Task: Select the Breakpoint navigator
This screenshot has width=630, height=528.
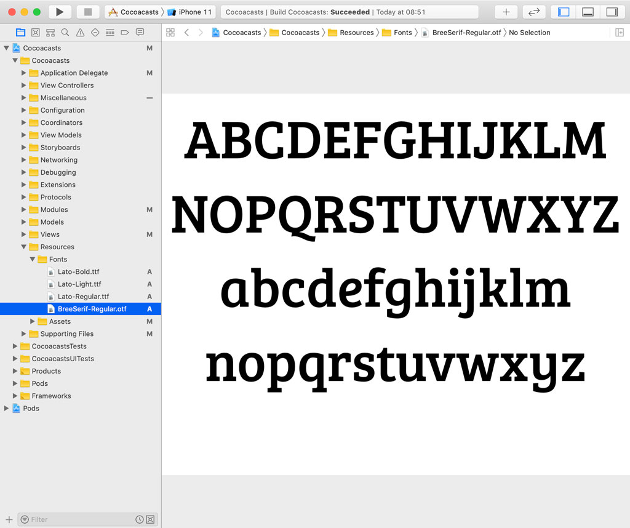Action: [126, 33]
